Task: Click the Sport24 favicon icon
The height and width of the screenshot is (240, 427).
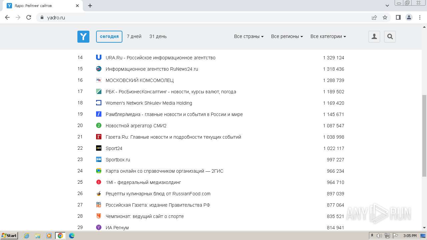Action: pos(99,148)
